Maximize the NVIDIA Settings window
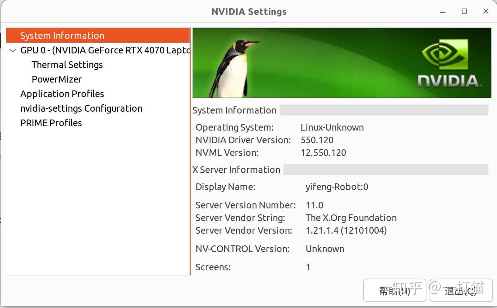Image resolution: width=497 pixels, height=308 pixels. [x=464, y=11]
